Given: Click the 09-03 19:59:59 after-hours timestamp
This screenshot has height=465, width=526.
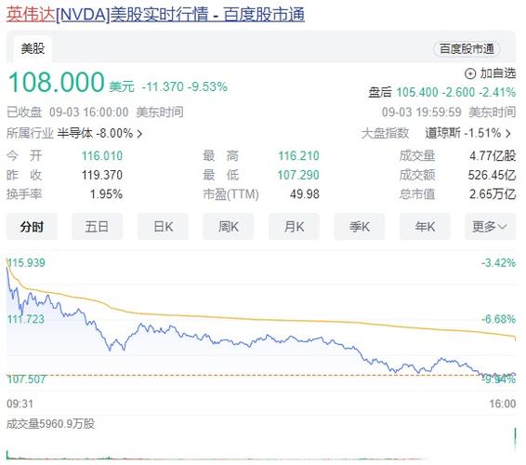Looking at the screenshot, I should tap(421, 113).
